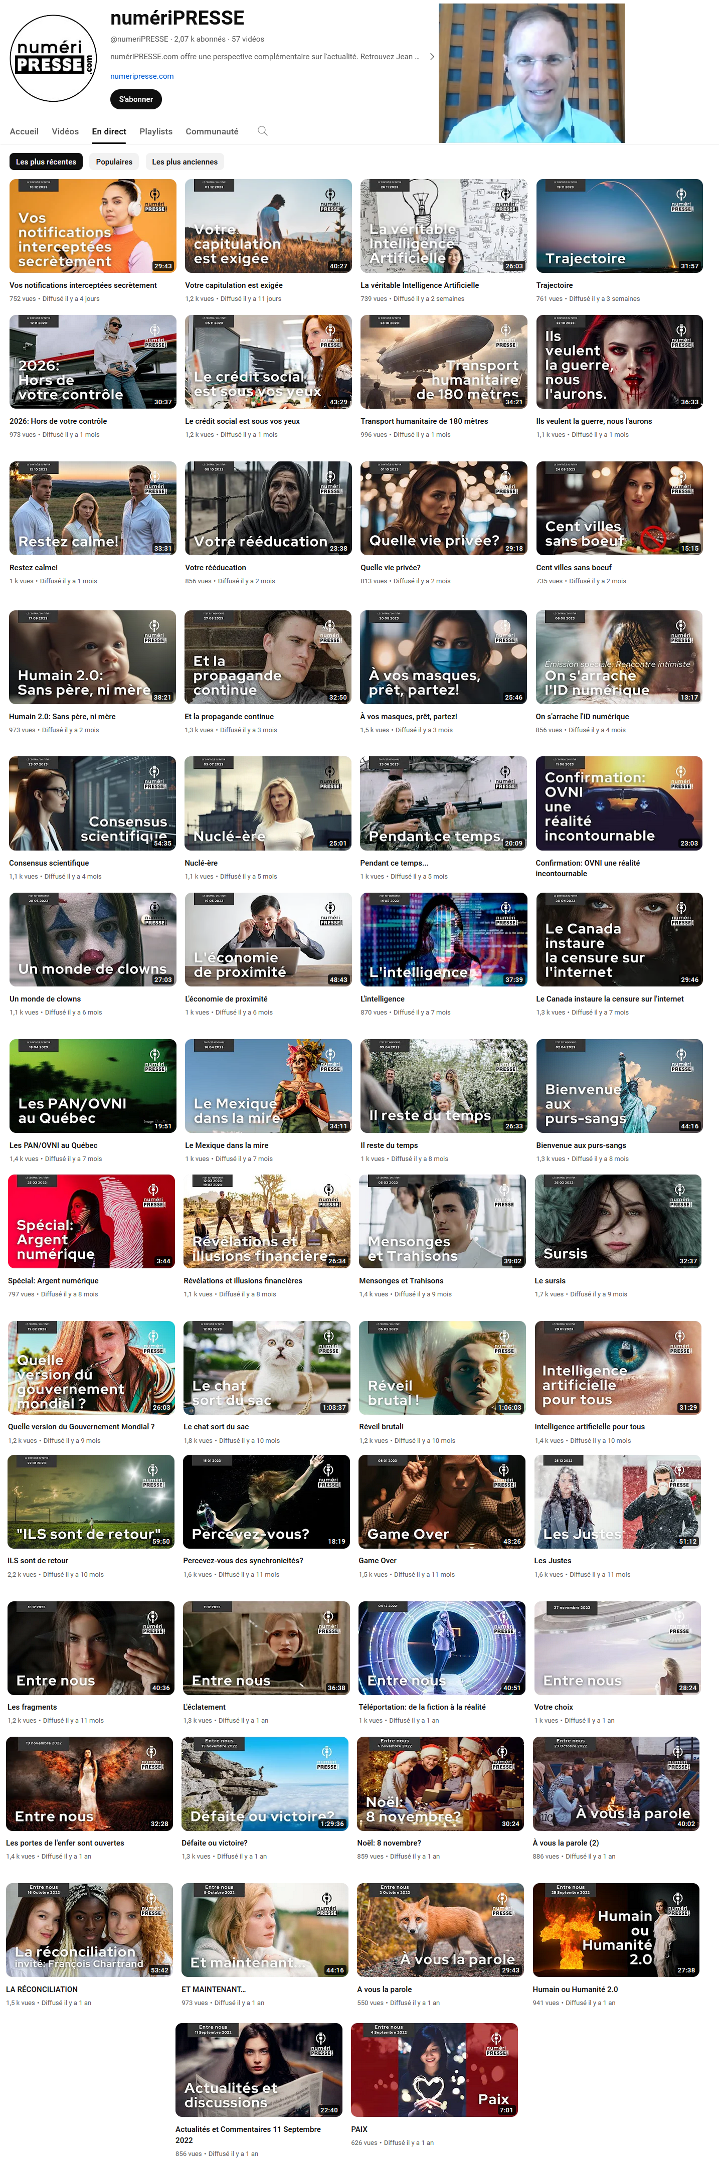
Task: Click title Intelligence artificielle pour tous
Action: 590,1427
